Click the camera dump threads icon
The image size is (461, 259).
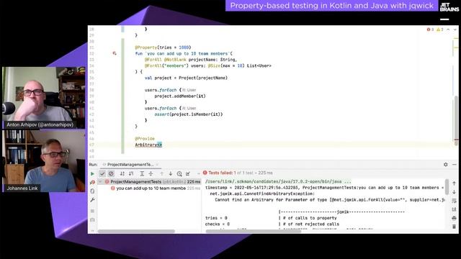coord(92,219)
